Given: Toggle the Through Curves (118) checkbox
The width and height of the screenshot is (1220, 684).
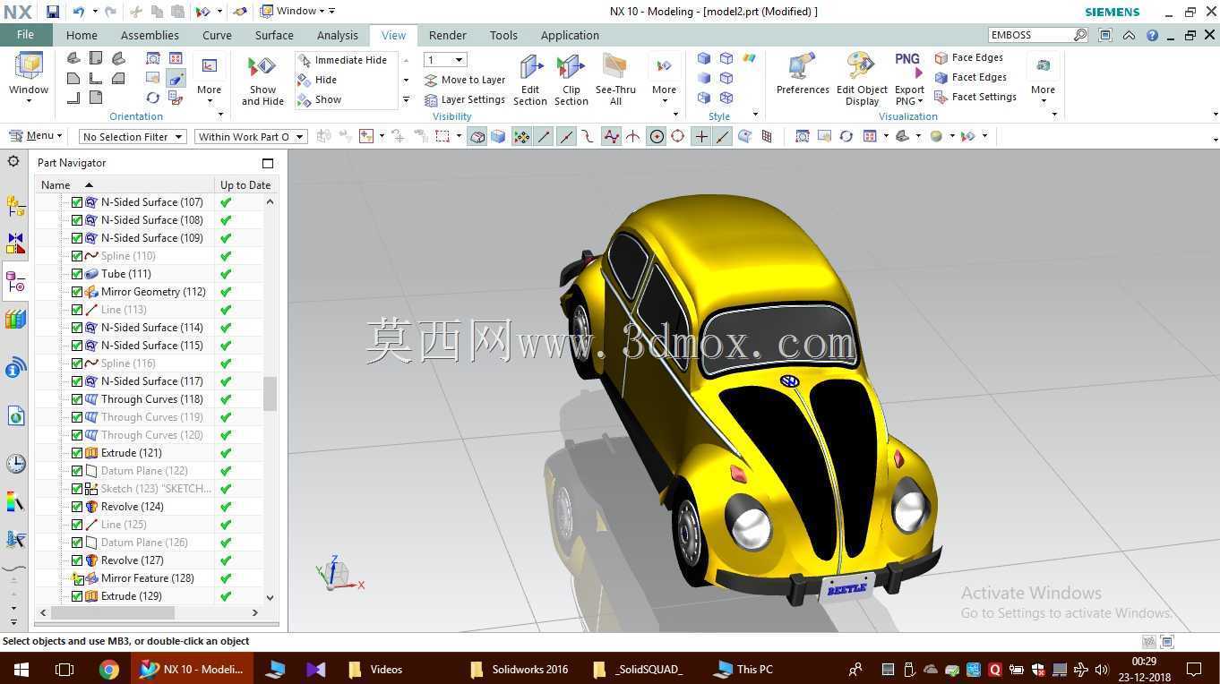Looking at the screenshot, I should [77, 399].
